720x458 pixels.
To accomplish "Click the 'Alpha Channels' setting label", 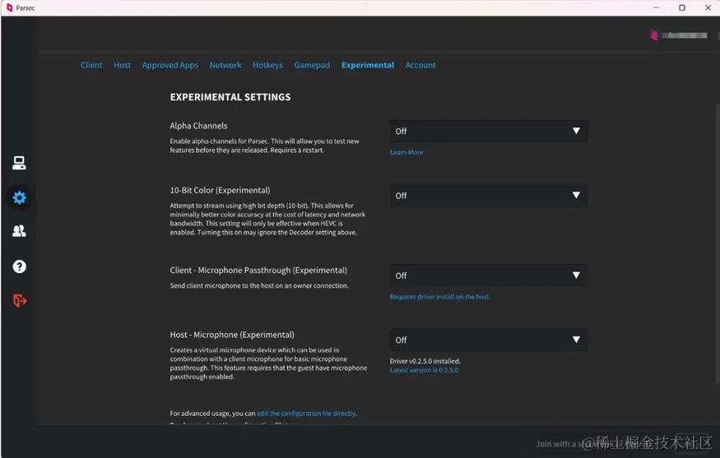I will click(x=198, y=126).
